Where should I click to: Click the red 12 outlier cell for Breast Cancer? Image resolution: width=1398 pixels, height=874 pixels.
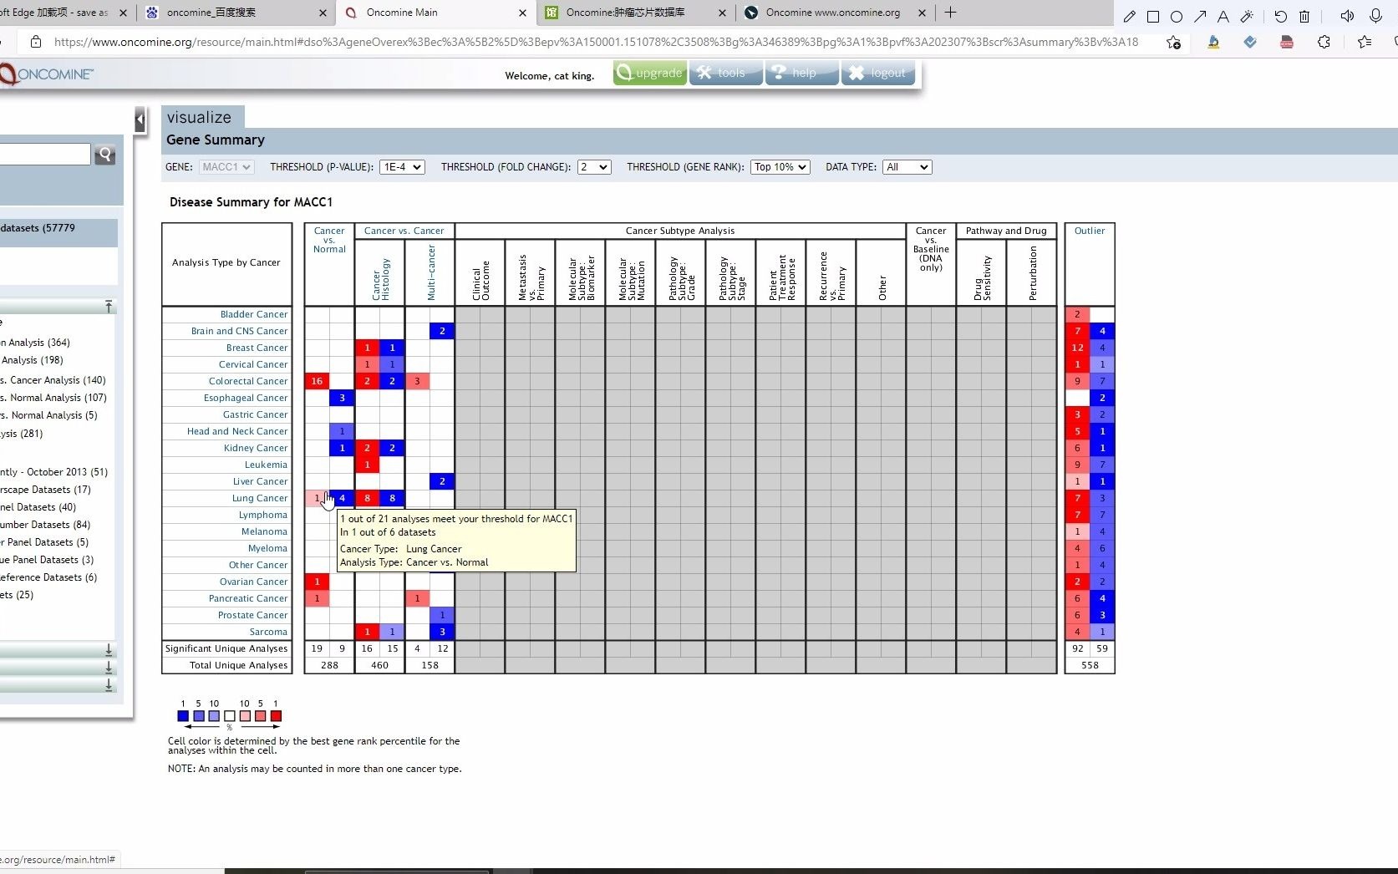(x=1077, y=348)
